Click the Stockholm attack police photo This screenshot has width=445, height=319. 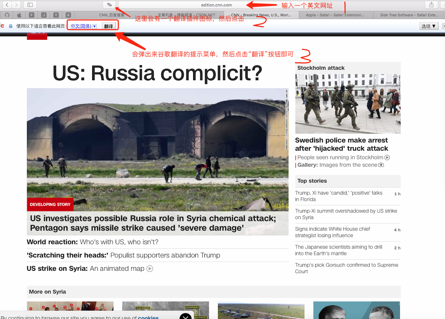tap(348, 104)
